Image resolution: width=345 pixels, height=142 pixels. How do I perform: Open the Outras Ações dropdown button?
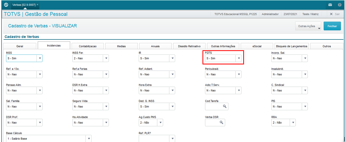[x=308, y=26]
